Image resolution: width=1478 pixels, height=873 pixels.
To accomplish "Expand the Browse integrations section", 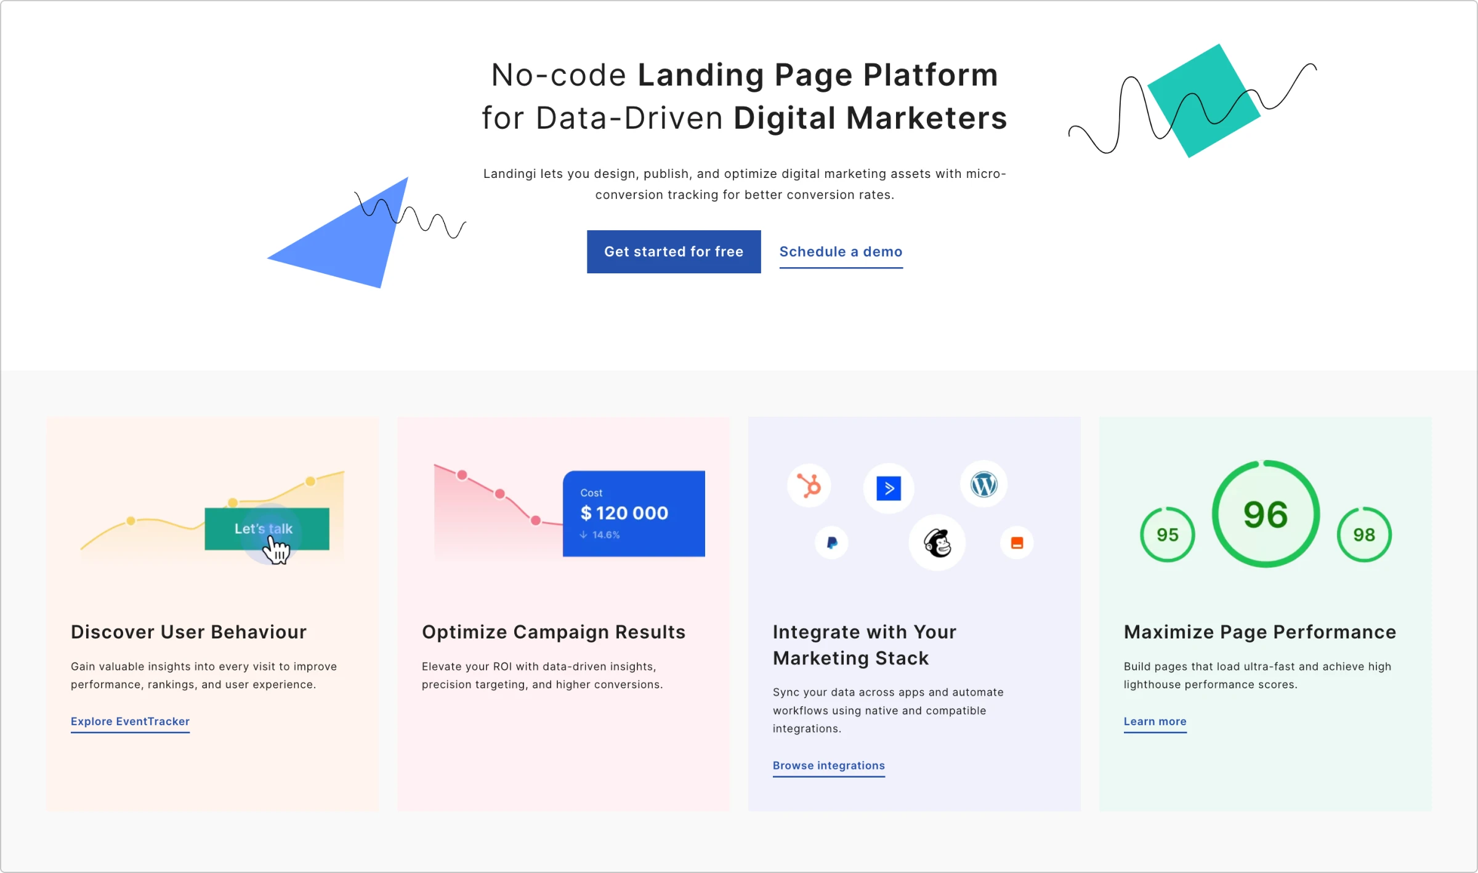I will pos(828,765).
